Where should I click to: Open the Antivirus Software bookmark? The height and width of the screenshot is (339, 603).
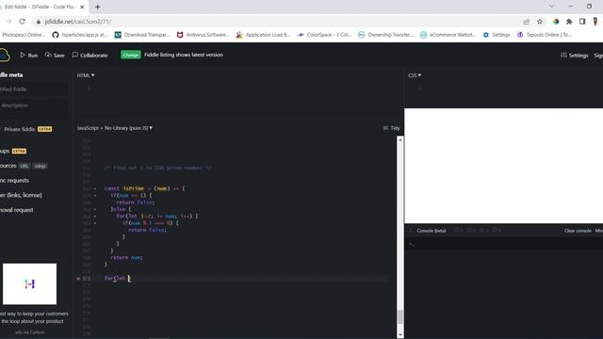(204, 35)
